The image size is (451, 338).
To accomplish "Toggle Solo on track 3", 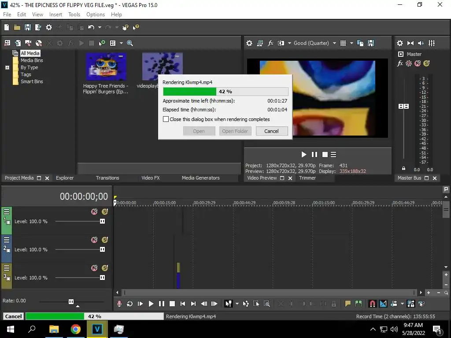I will [x=105, y=268].
